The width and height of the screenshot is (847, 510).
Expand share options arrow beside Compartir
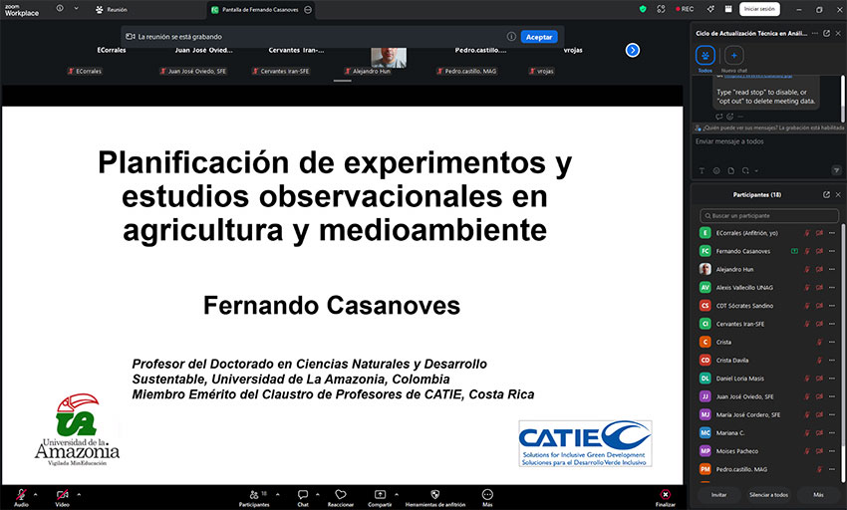coord(397,493)
